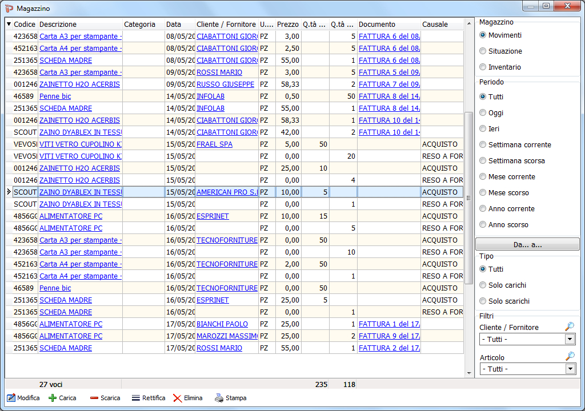Click the total 235 in the footer
The image size is (585, 411).
(321, 385)
